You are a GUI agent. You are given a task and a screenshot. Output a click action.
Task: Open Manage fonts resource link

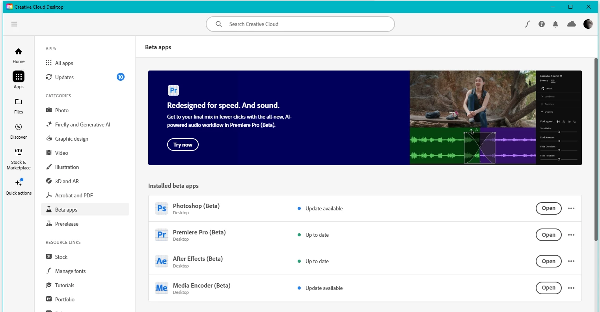[85, 271]
